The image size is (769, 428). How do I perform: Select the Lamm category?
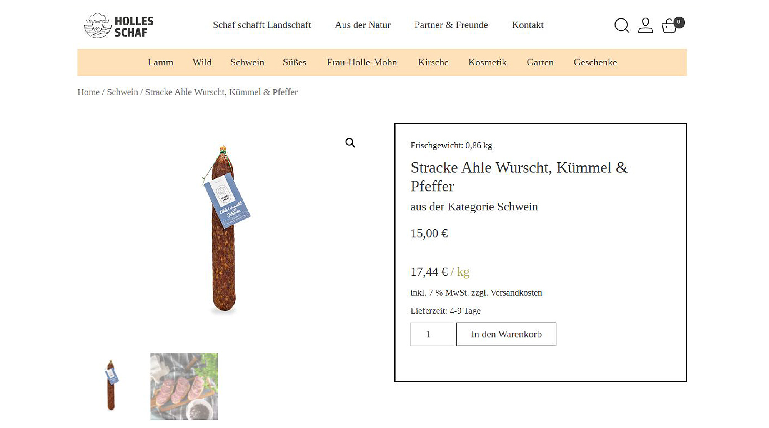160,62
